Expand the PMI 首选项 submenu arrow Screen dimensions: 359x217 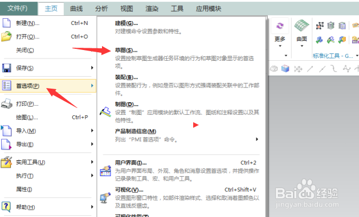(x=257, y=139)
